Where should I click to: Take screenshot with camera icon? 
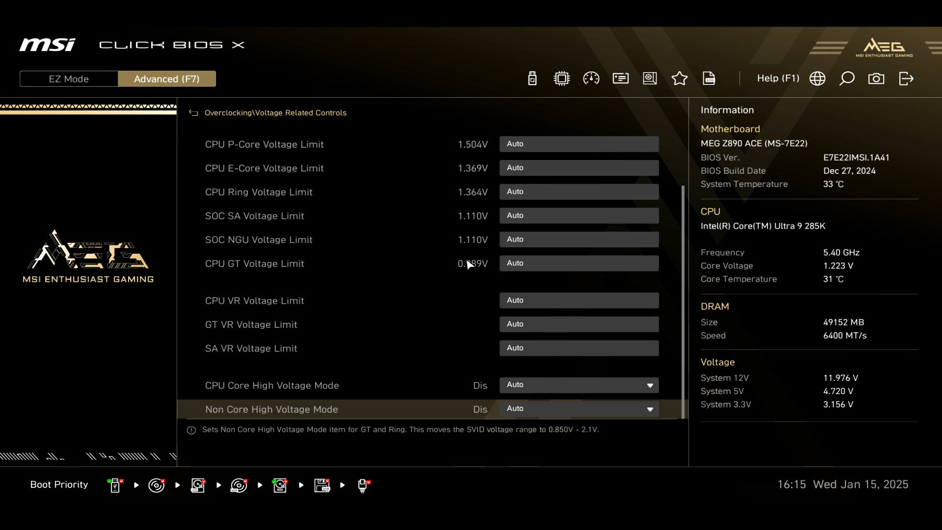(x=876, y=79)
